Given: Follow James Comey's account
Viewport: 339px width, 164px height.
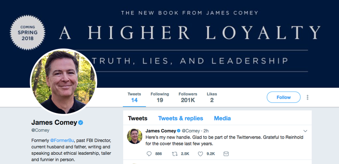Looking at the screenshot, I should coord(283,97).
